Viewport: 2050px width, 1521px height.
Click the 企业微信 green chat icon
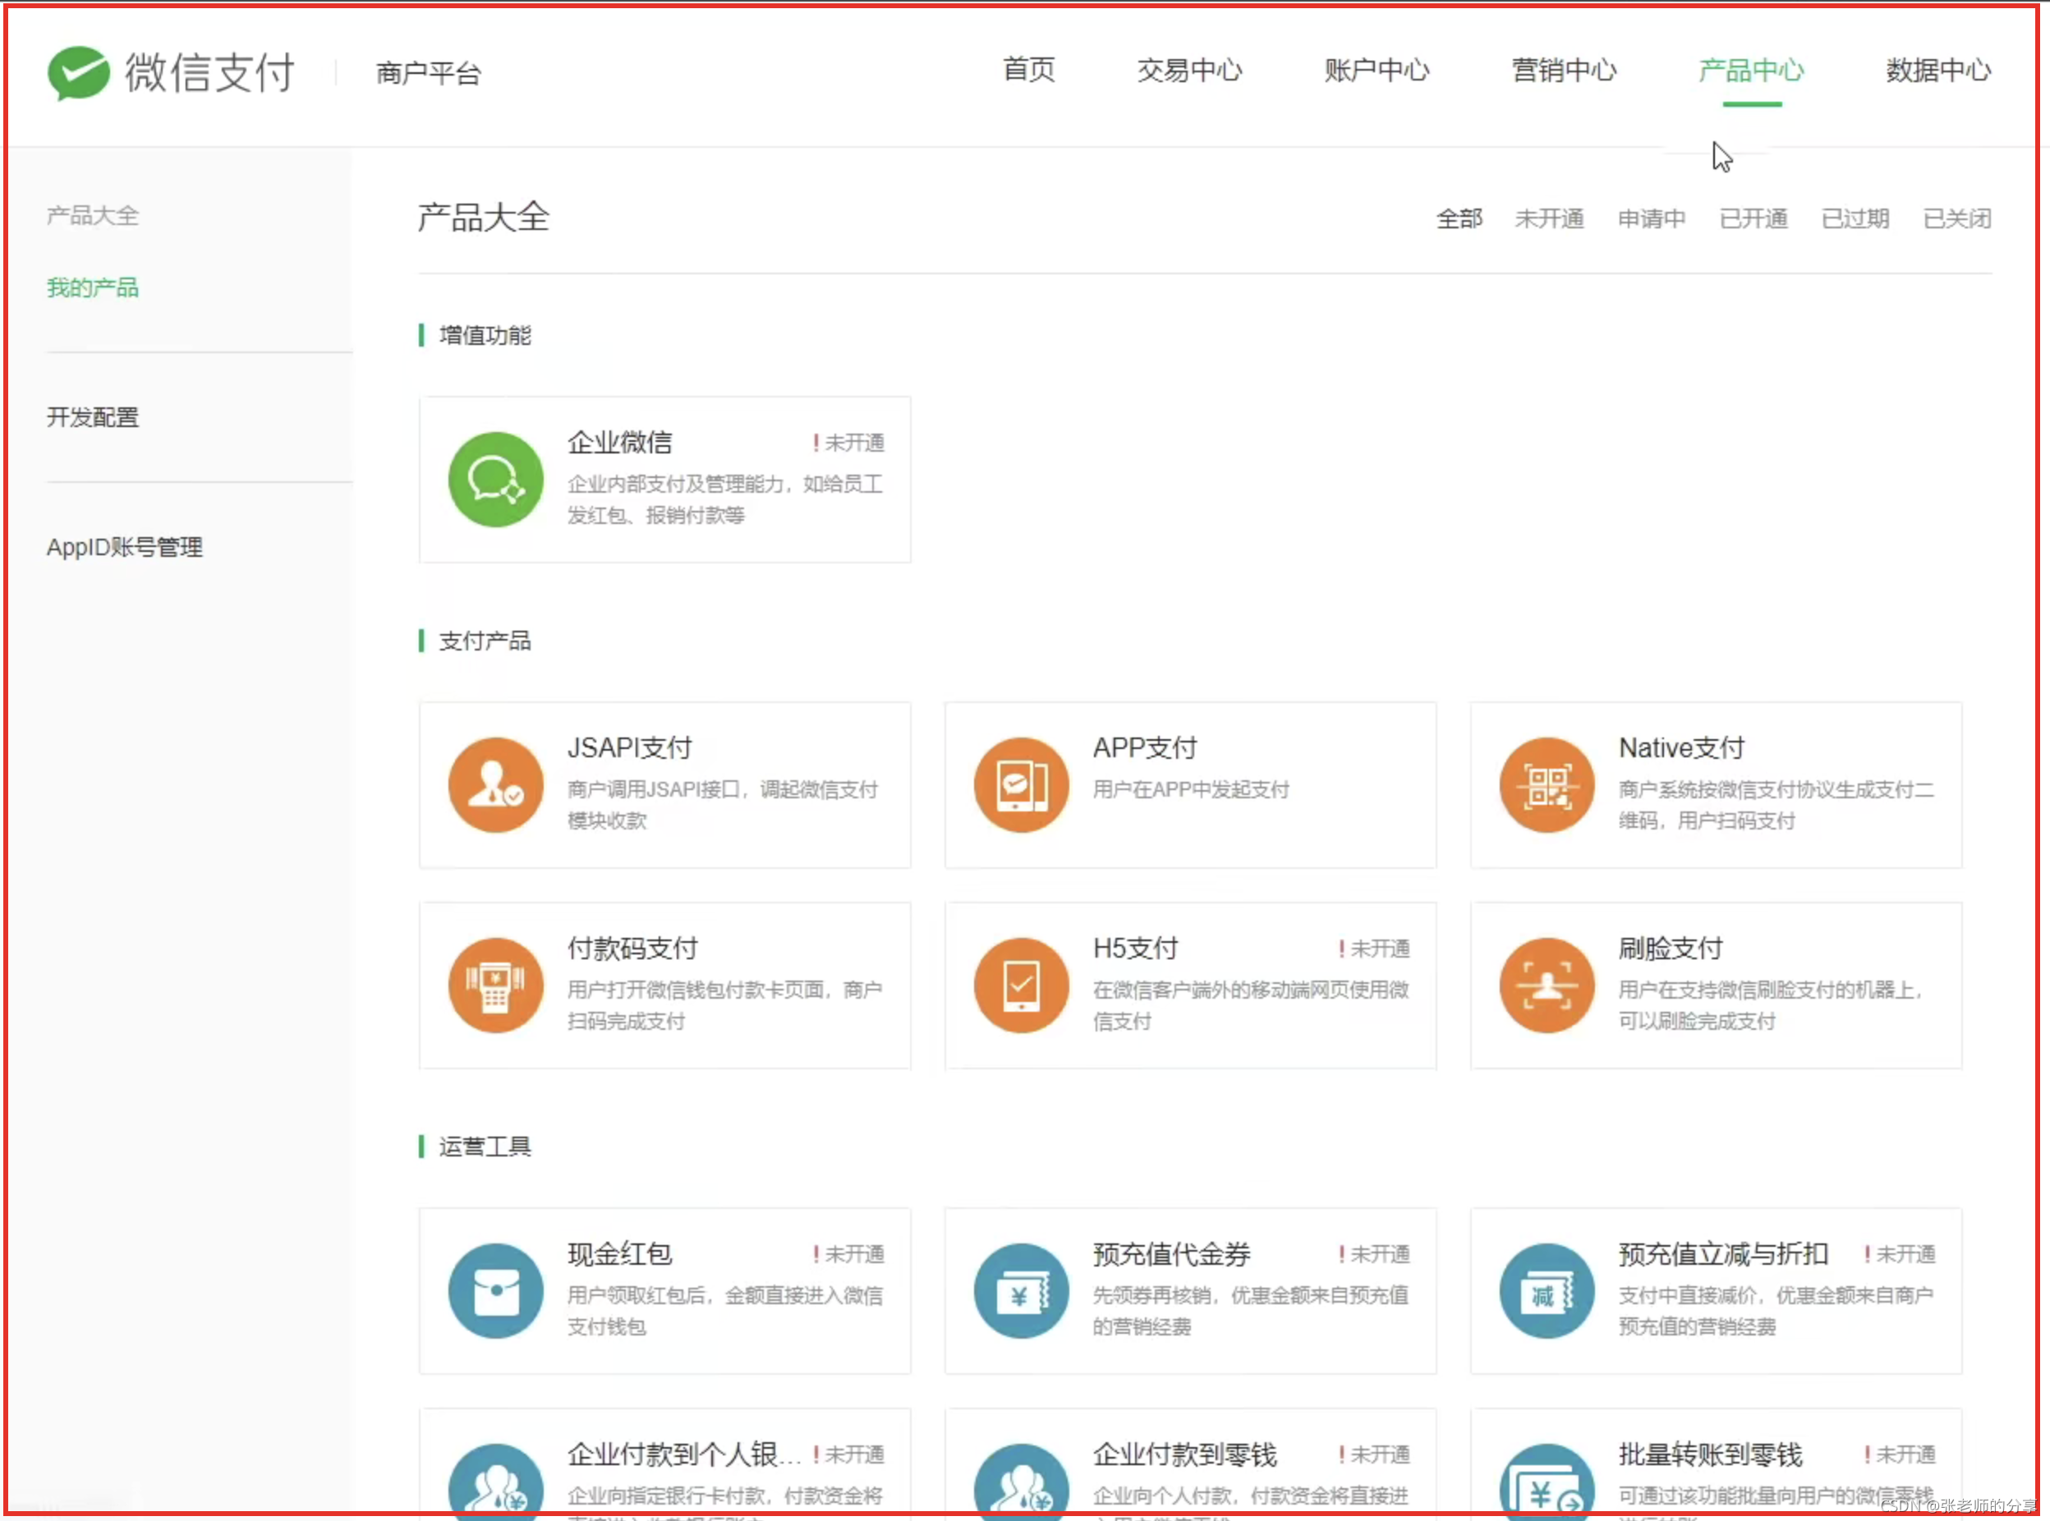[x=495, y=479]
